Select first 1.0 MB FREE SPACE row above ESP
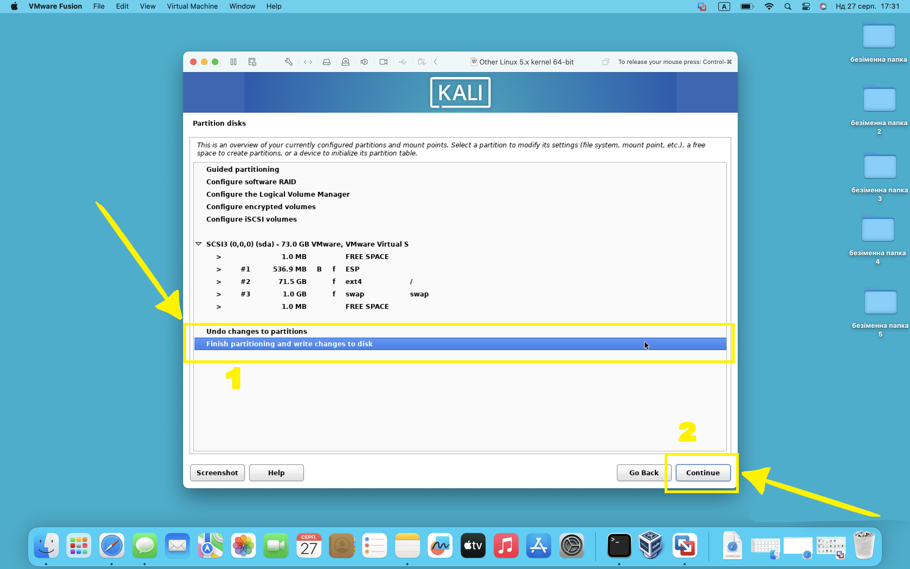 click(x=460, y=257)
